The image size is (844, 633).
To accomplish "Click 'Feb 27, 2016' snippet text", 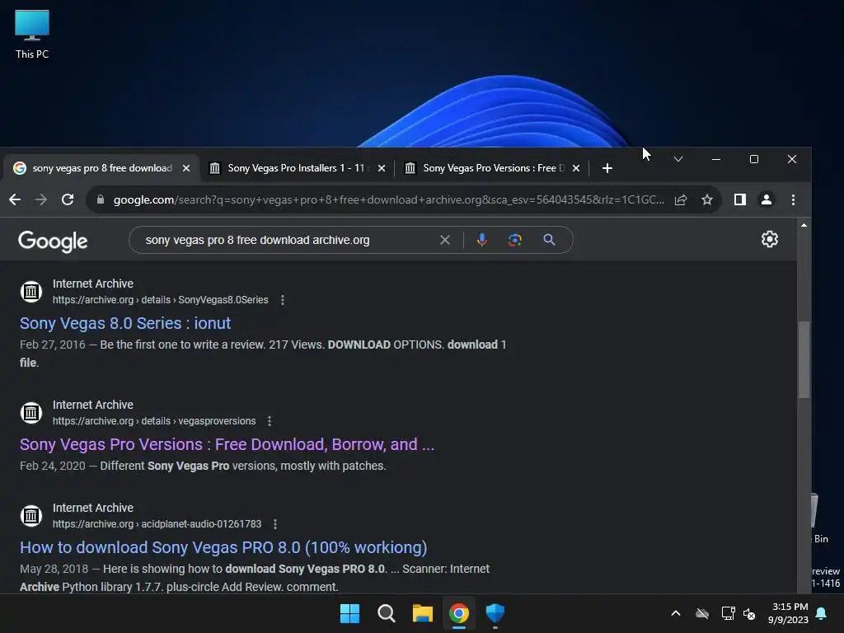I will click(x=53, y=345).
